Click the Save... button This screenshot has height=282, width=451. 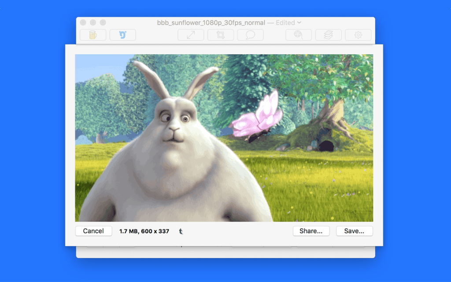[x=355, y=231]
